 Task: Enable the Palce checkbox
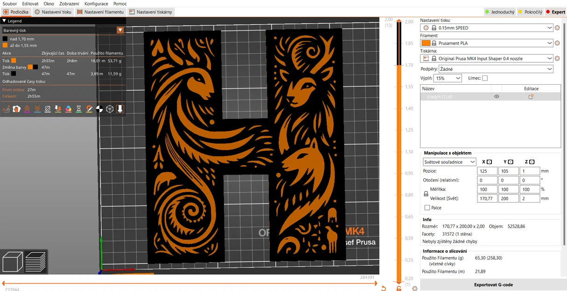(427, 208)
